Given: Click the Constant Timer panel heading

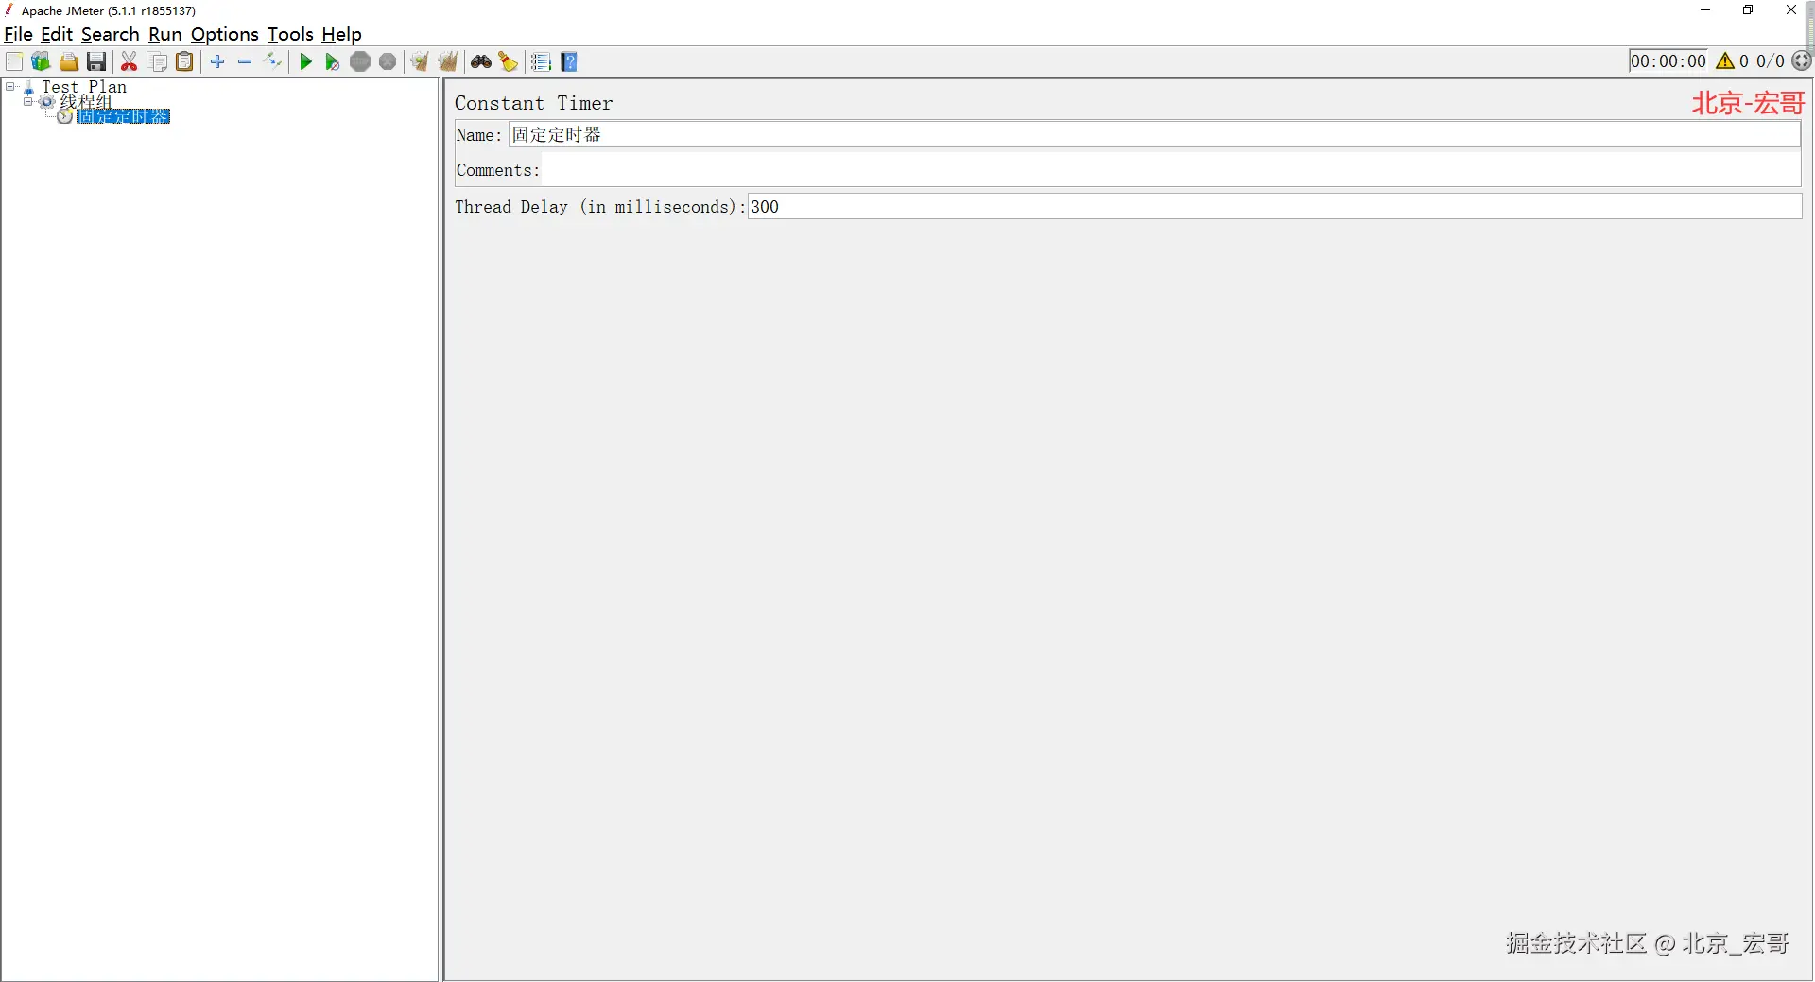Looking at the screenshot, I should [x=534, y=103].
